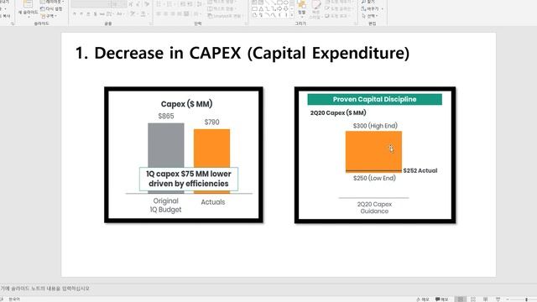Click the zoom out minus button

pyautogui.click(x=508, y=299)
